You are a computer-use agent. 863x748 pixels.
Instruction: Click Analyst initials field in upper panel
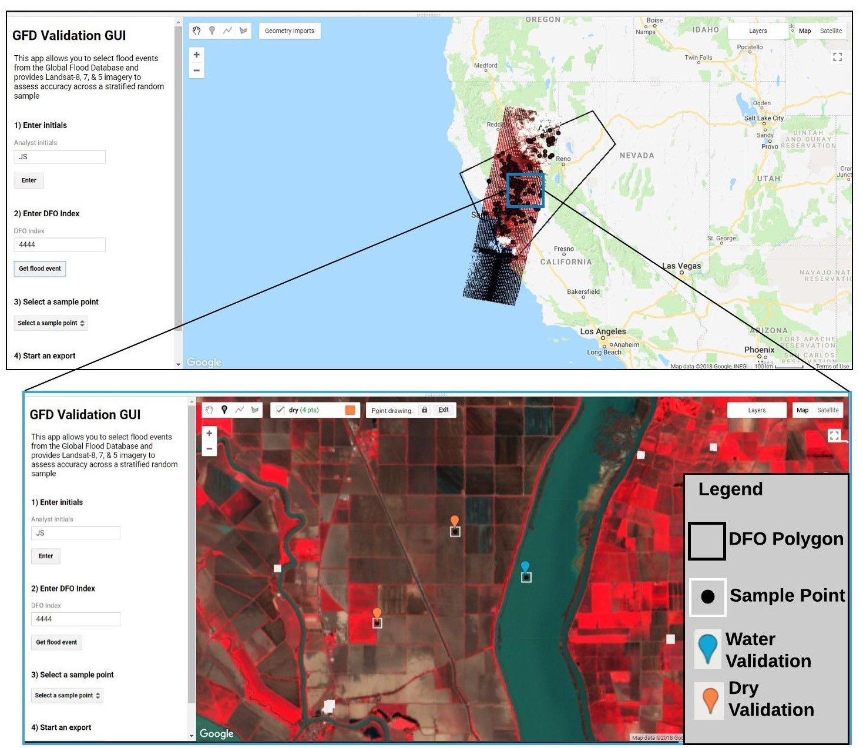(59, 157)
